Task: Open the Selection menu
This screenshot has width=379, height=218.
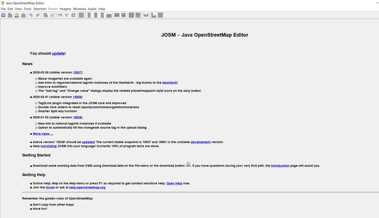Action: point(40,9)
